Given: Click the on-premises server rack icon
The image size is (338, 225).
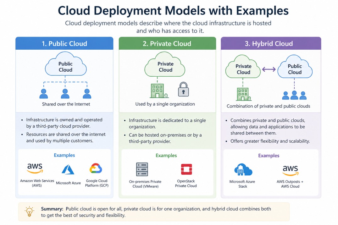Looking at the screenshot, I should [x=142, y=169].
